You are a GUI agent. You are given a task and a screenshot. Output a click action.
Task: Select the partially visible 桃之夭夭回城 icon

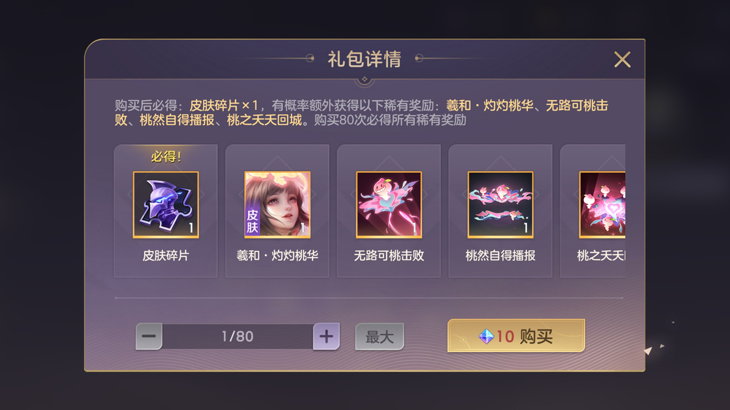point(602,205)
